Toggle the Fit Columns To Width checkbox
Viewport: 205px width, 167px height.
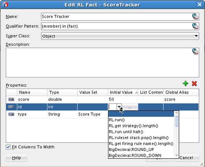[x=8, y=147]
